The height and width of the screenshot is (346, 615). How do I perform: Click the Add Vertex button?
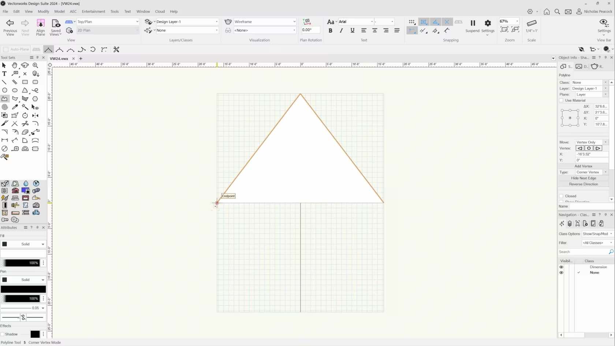[x=583, y=166]
